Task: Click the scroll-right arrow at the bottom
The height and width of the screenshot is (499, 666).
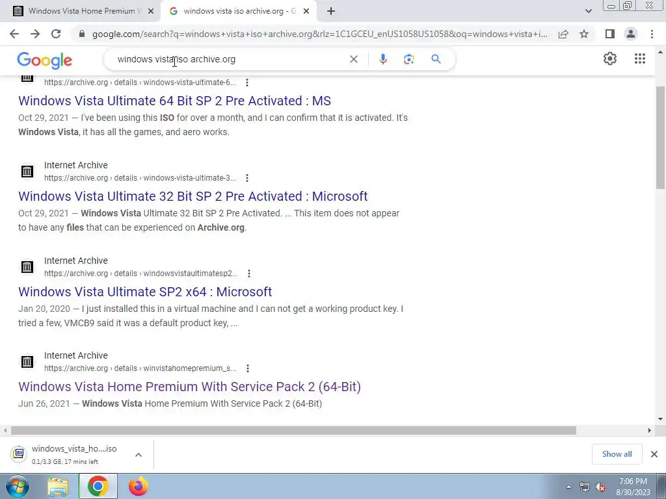Action: [x=650, y=430]
